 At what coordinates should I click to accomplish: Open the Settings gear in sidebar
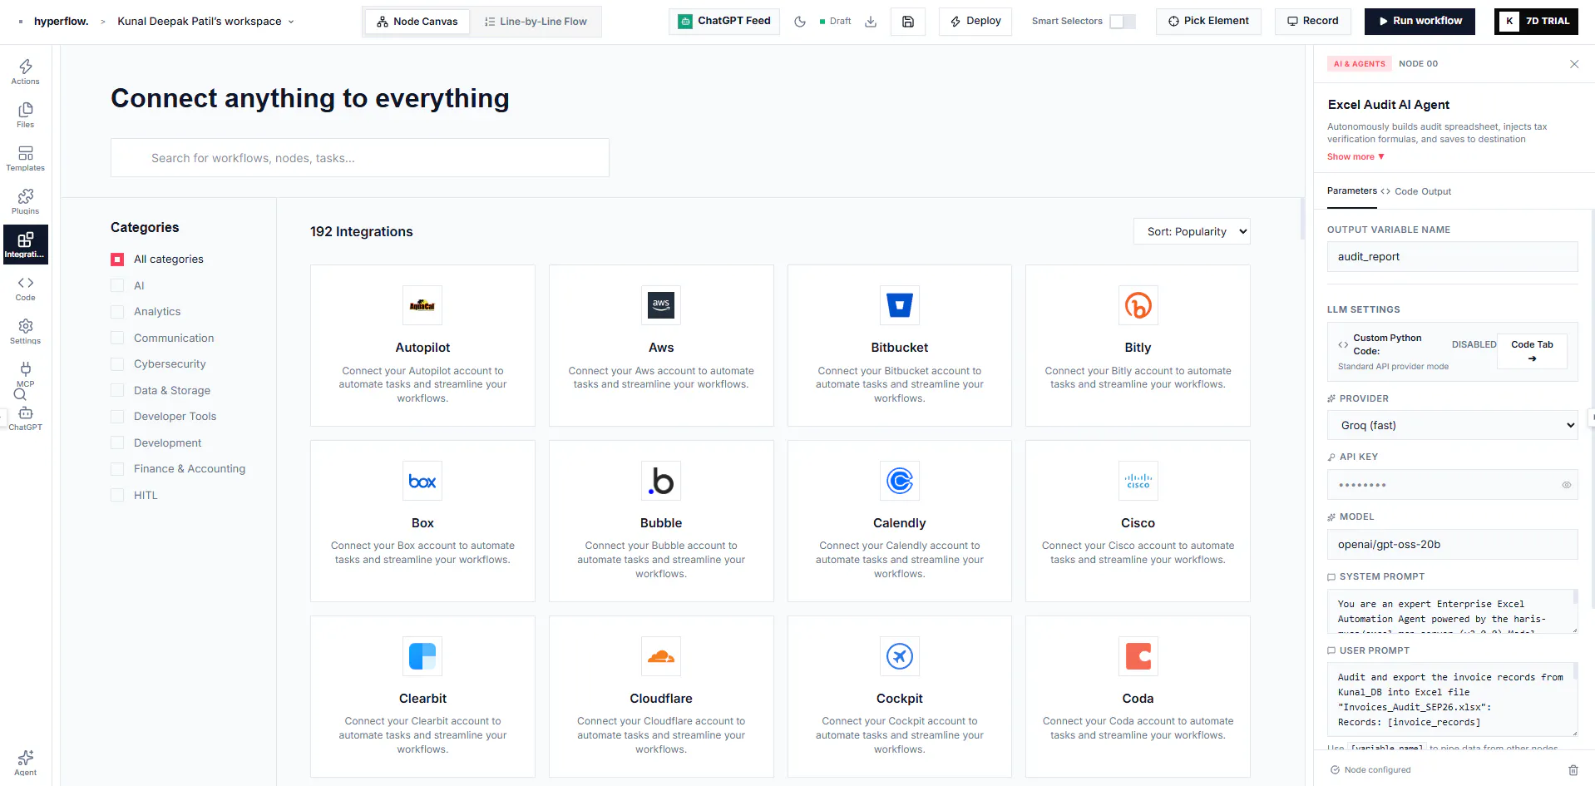click(25, 331)
